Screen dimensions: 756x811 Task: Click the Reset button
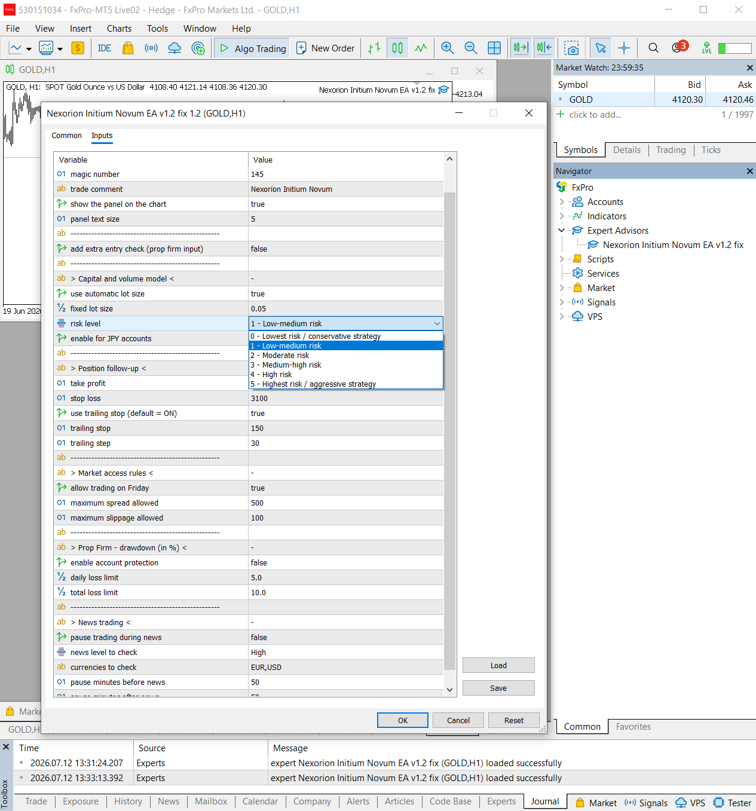pyautogui.click(x=514, y=720)
